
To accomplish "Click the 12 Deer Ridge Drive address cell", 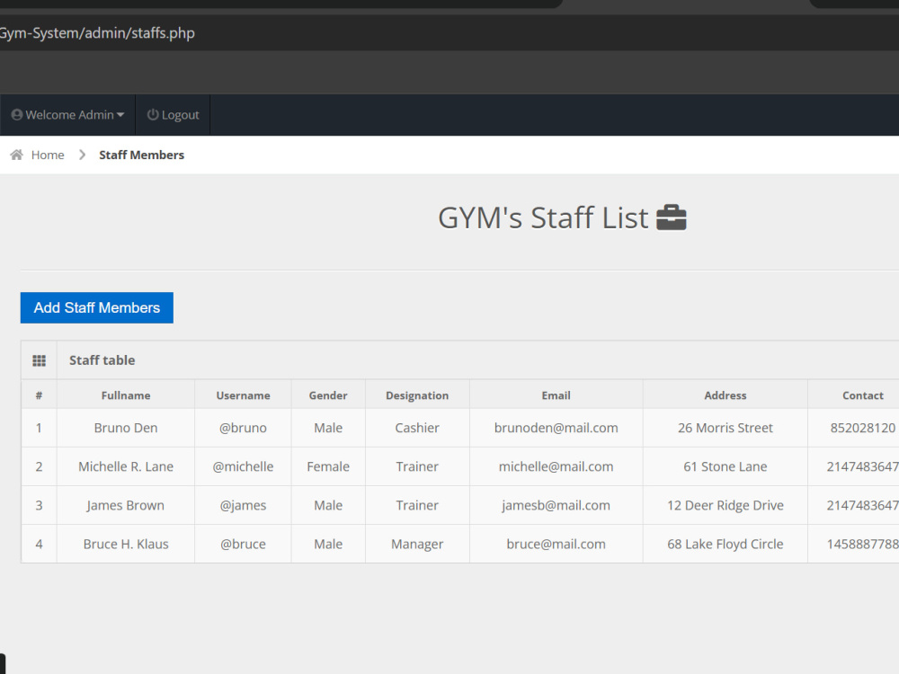I will click(725, 505).
